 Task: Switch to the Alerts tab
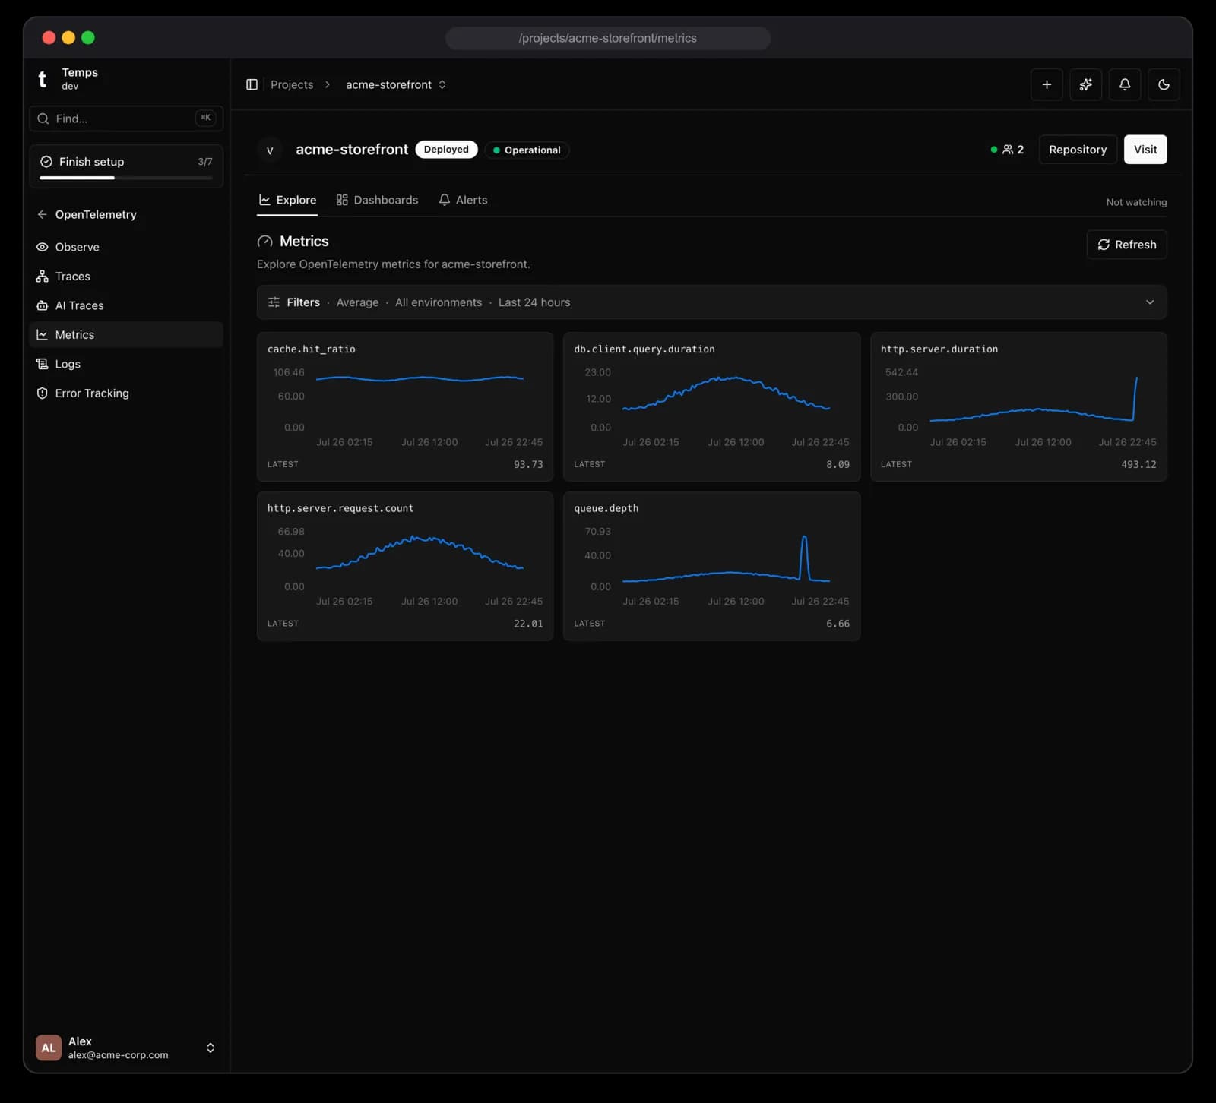click(x=463, y=200)
